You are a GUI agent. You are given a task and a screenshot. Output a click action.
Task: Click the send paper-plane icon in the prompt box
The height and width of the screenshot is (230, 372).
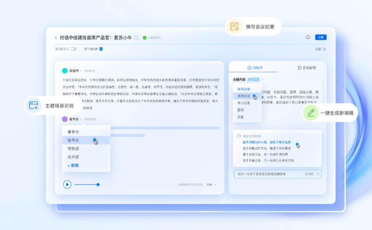pos(317,174)
